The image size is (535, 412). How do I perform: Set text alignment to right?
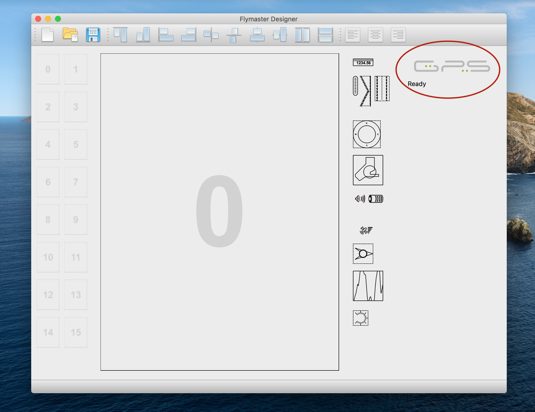point(398,35)
